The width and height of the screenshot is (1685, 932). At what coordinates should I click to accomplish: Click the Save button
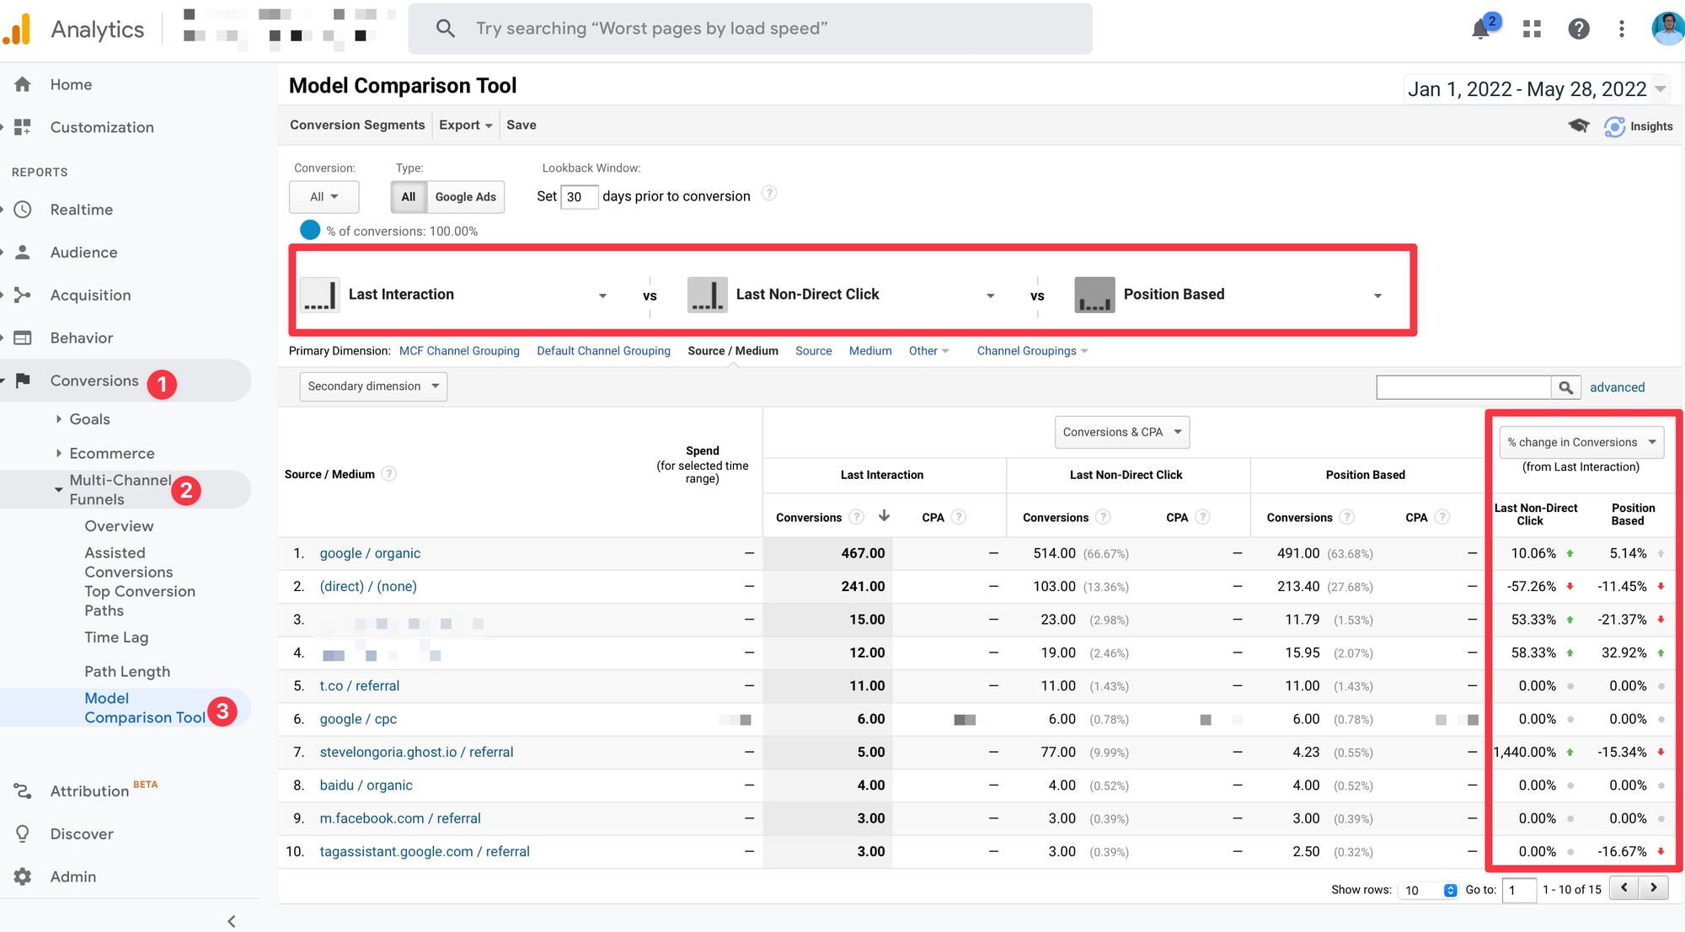pos(522,125)
